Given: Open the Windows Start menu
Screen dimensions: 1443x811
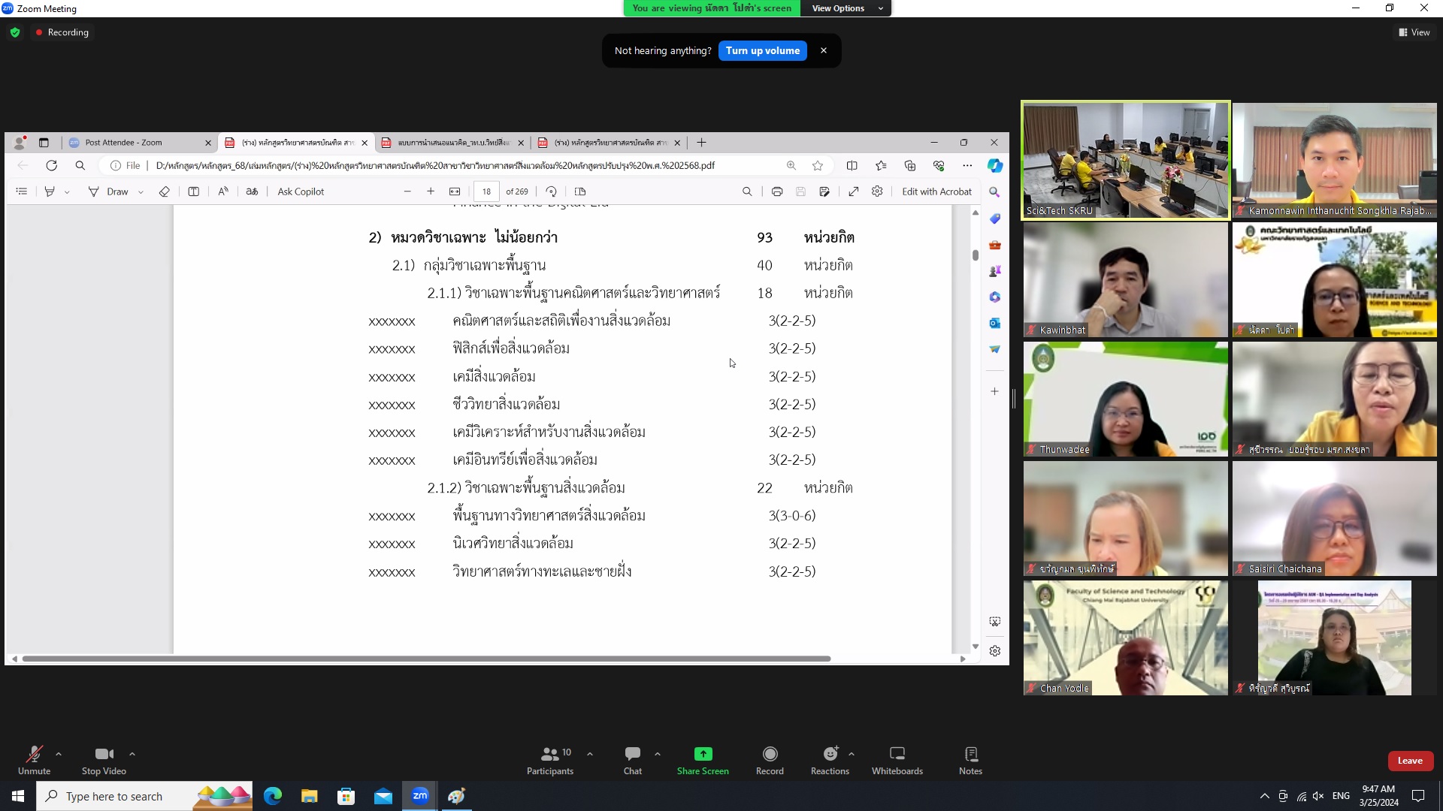Looking at the screenshot, I should [18, 796].
